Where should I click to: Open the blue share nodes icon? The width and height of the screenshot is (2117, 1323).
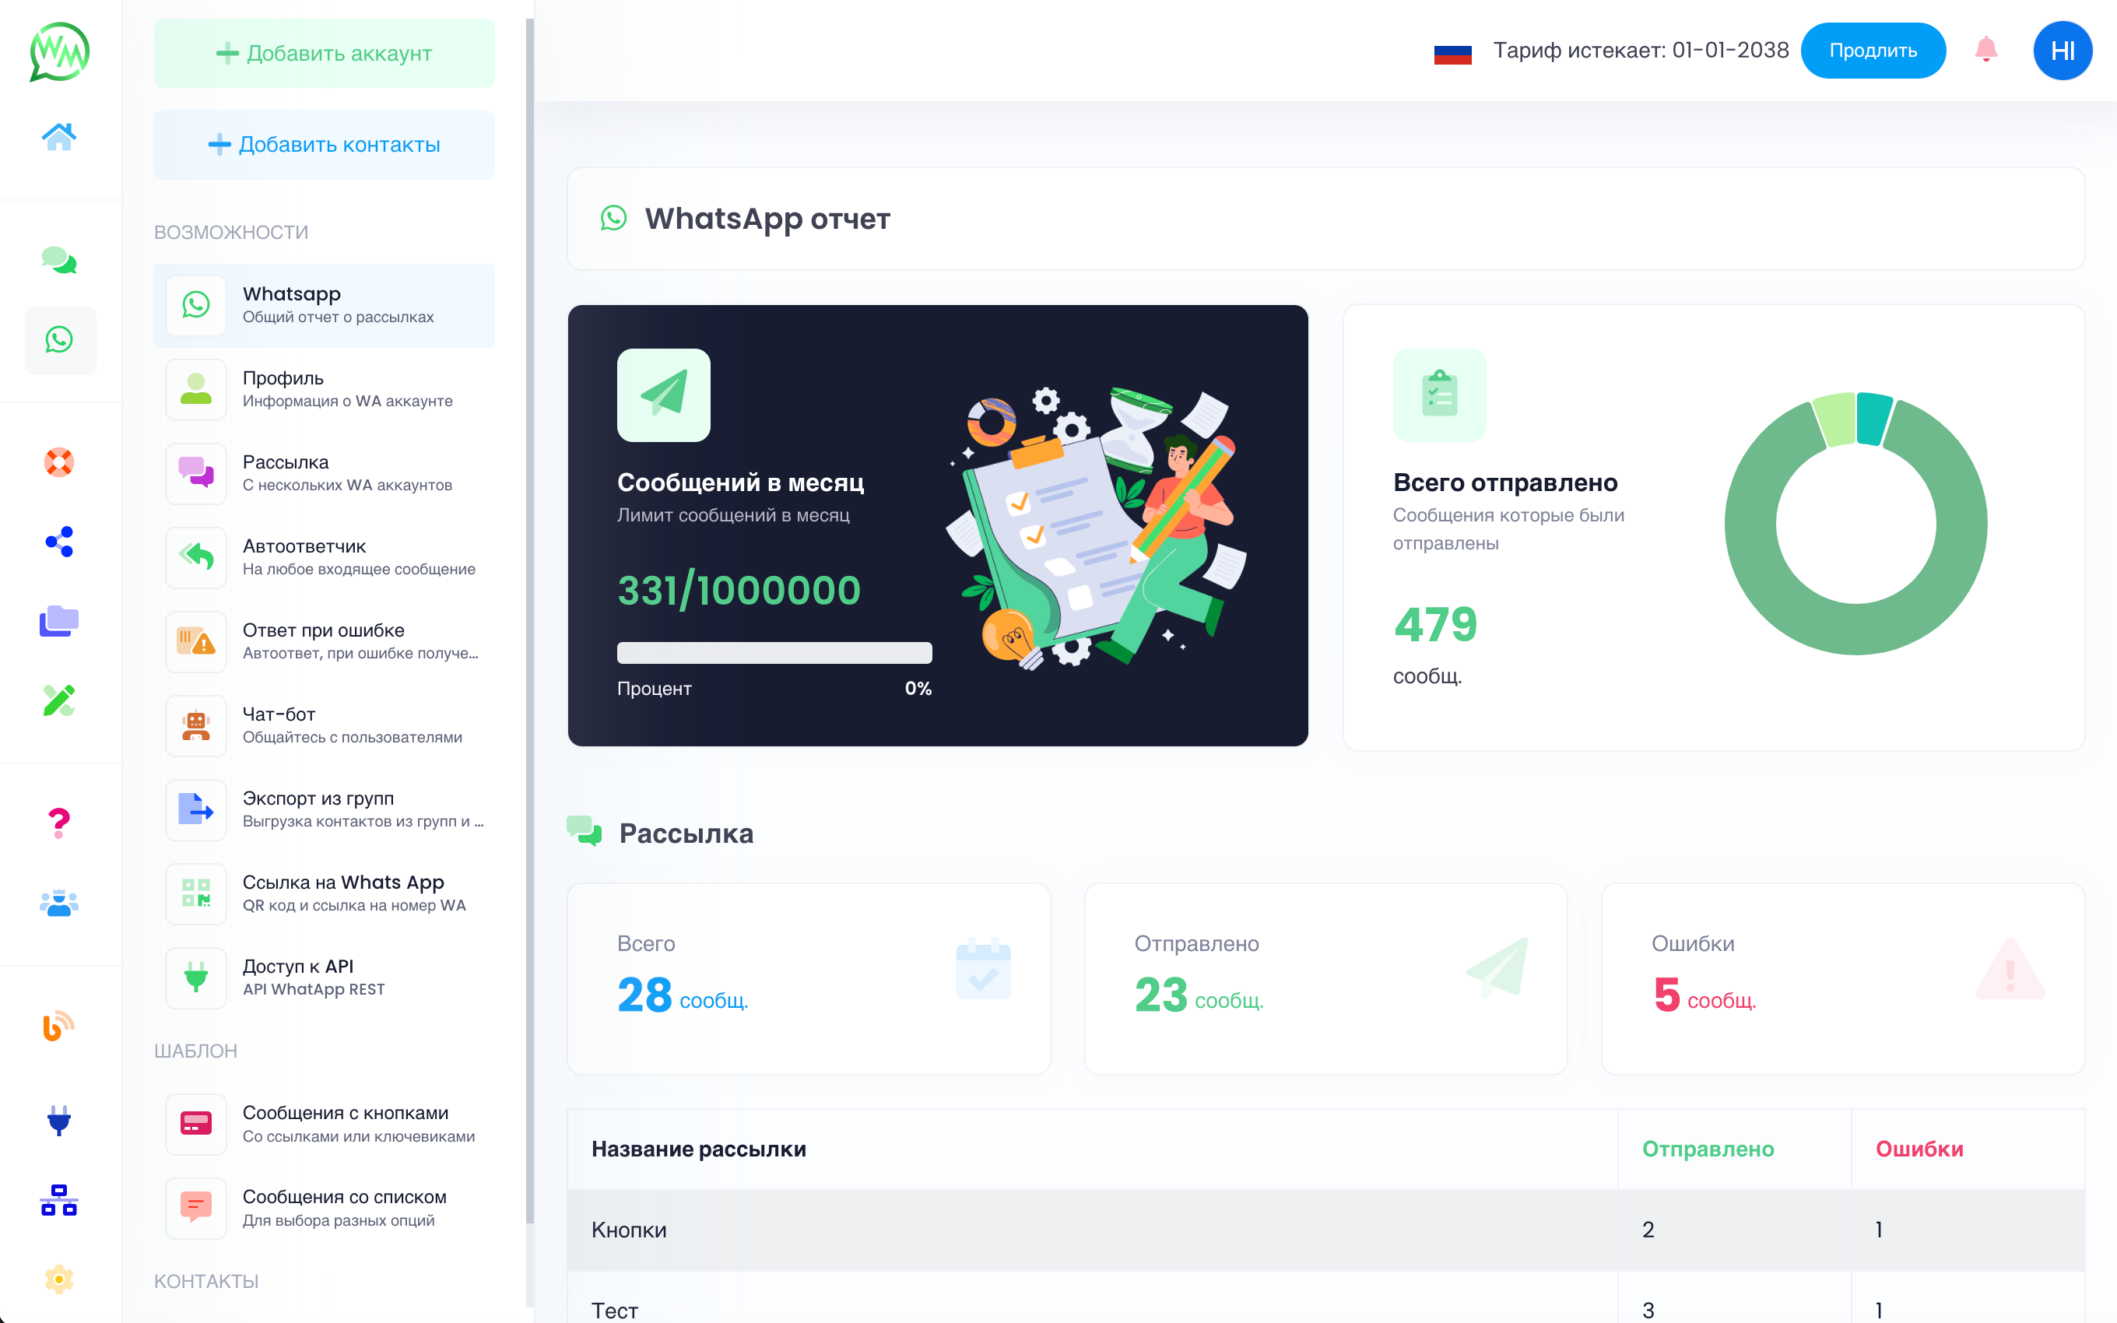[58, 542]
